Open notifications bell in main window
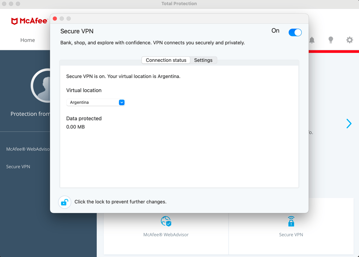Viewport: 359px width, 257px height. click(312, 40)
